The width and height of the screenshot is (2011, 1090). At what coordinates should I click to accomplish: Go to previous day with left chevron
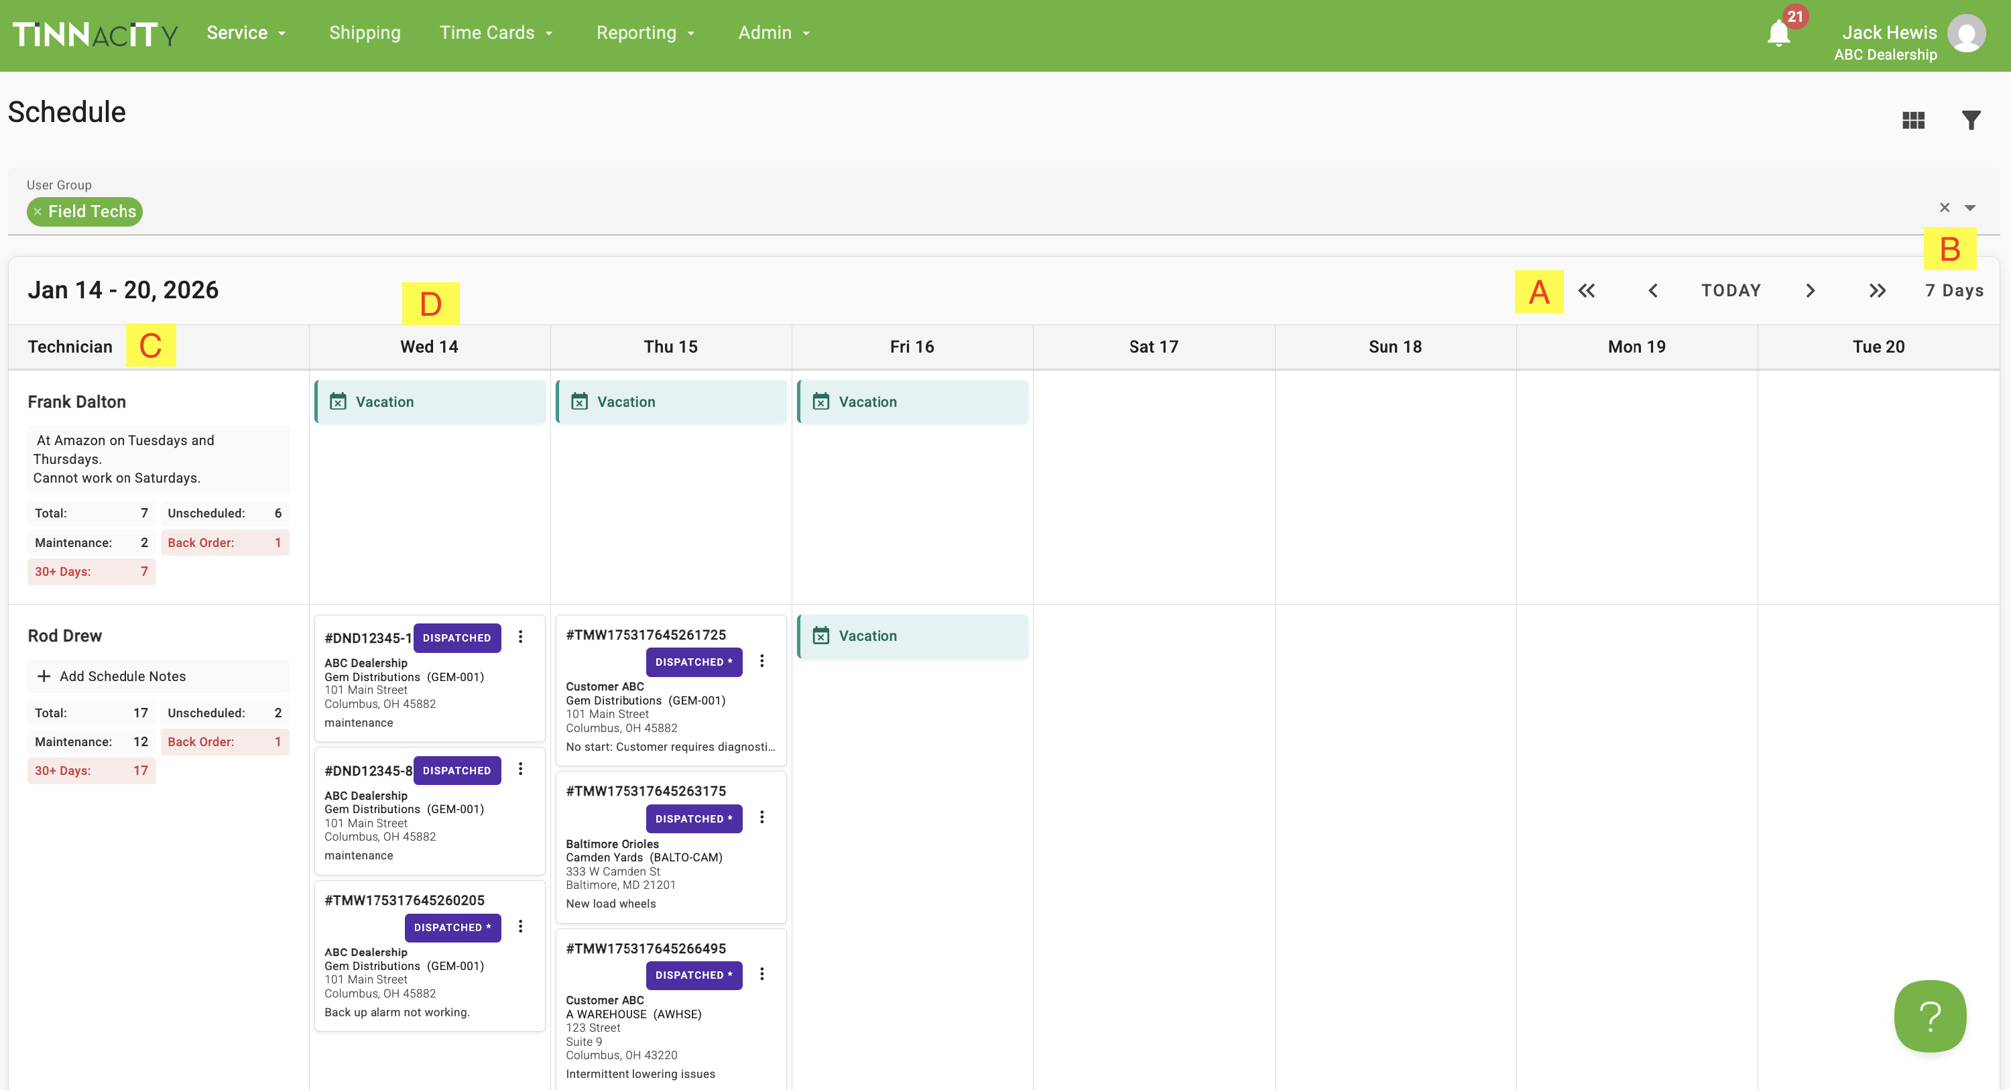pos(1652,290)
